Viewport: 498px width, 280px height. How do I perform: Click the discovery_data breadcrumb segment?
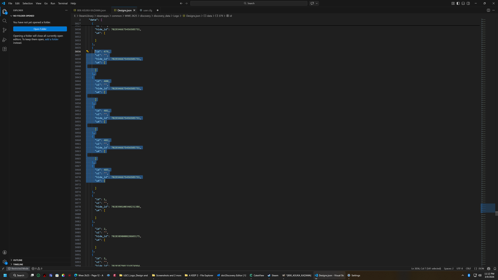coord(162,16)
